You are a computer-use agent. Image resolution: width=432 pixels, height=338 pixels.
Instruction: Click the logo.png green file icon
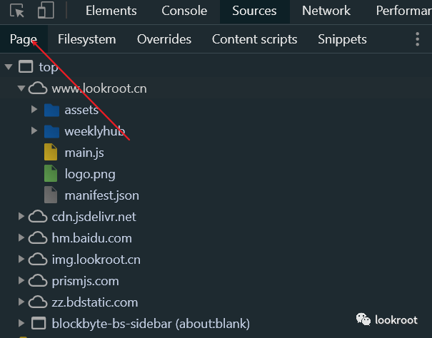tap(51, 173)
